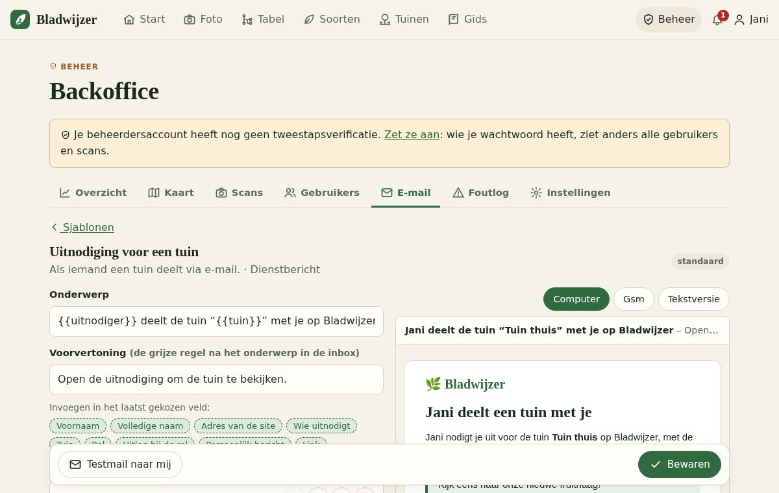Click the Gebruikers people icon
Screen dimensions: 779x493
[x=290, y=193]
